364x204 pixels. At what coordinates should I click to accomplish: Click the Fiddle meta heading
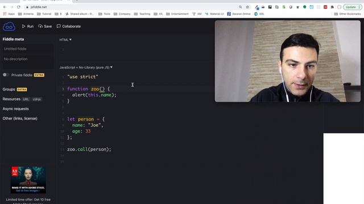(x=13, y=39)
